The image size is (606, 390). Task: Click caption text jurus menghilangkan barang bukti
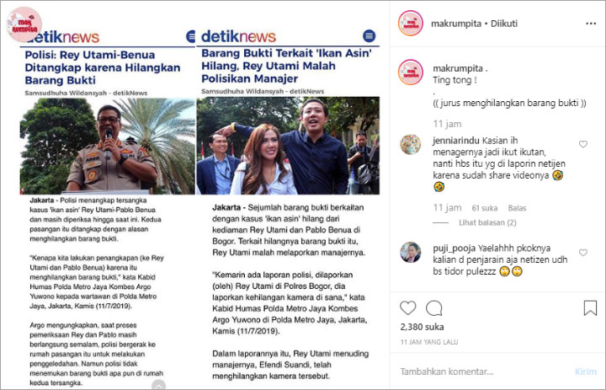[509, 103]
